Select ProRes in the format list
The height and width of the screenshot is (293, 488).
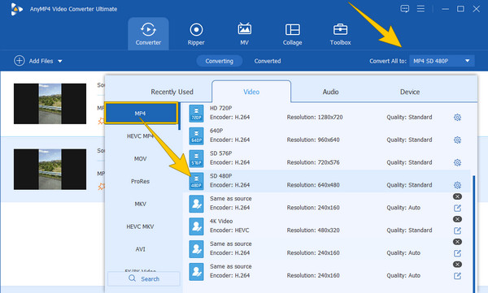tap(141, 181)
